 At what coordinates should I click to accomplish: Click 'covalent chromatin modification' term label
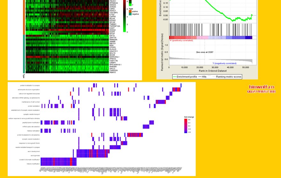tap(29, 160)
